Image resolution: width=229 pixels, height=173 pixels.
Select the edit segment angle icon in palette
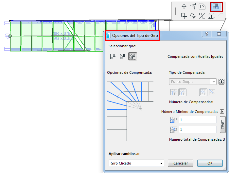(193, 7)
